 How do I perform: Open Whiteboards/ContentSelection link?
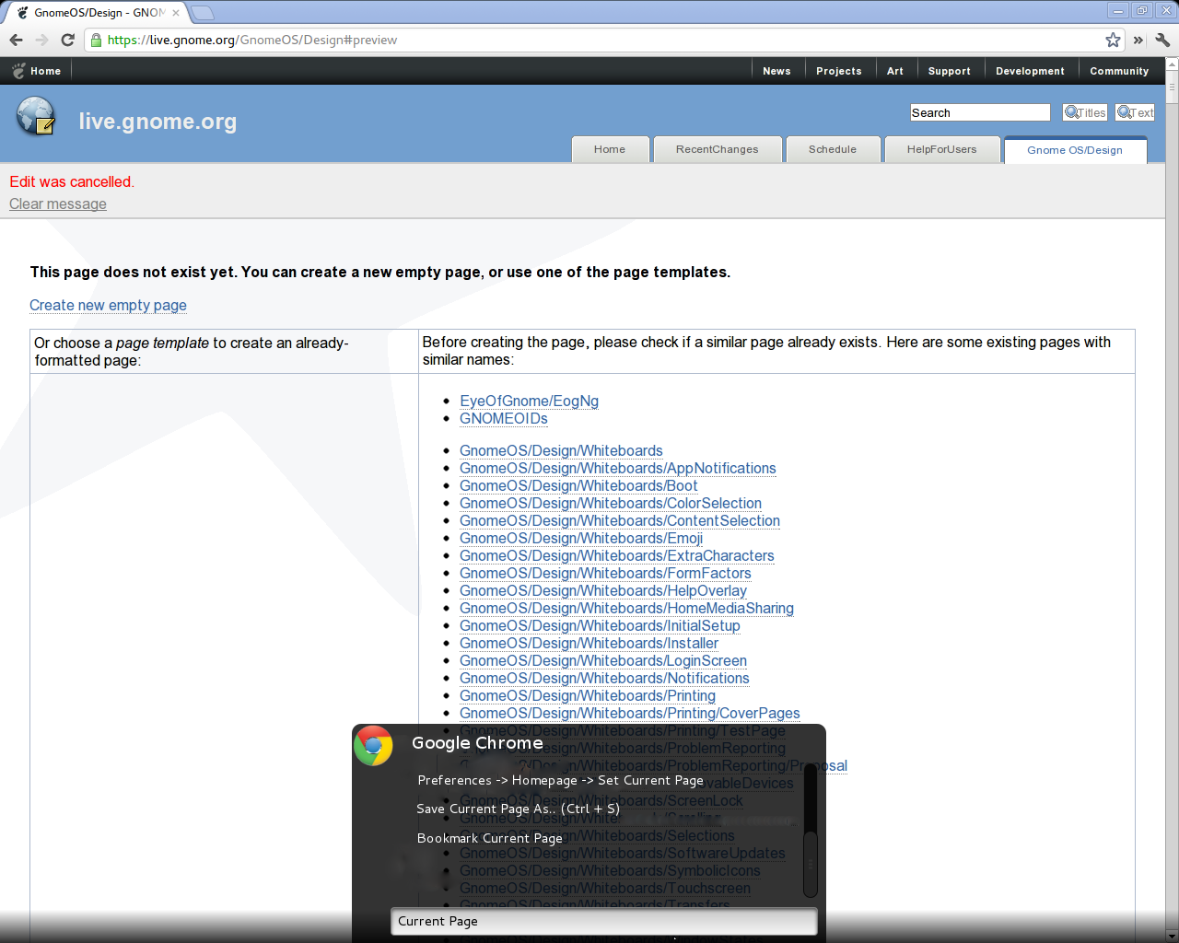620,521
